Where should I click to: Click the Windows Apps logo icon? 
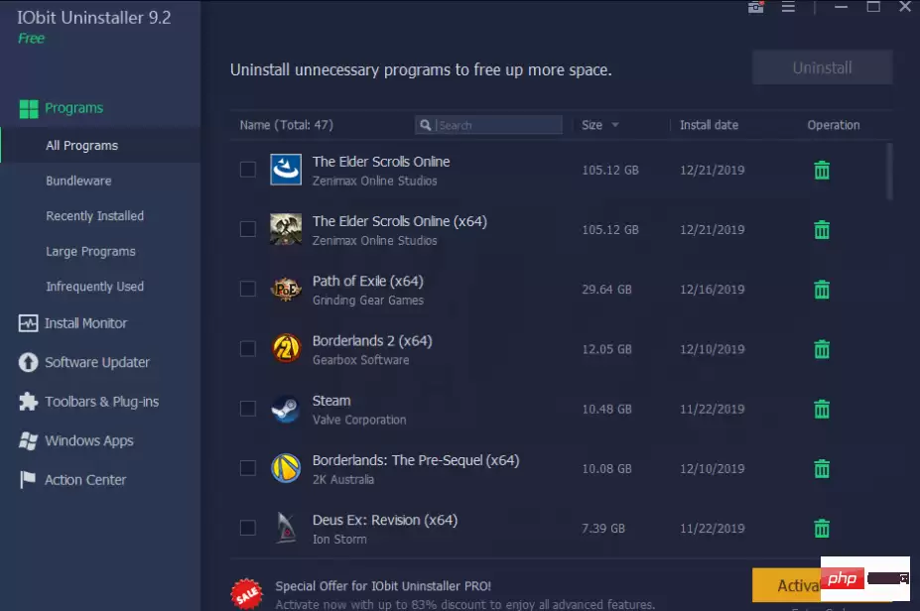pos(28,441)
